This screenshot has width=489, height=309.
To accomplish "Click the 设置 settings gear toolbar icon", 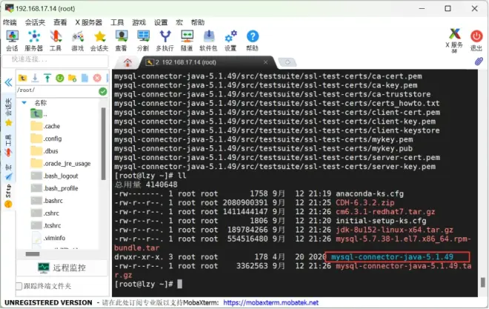I will point(230,41).
